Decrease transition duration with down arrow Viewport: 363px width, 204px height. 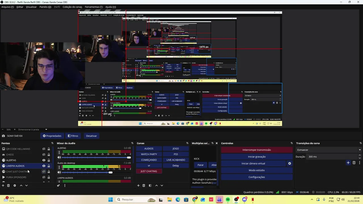(360, 158)
